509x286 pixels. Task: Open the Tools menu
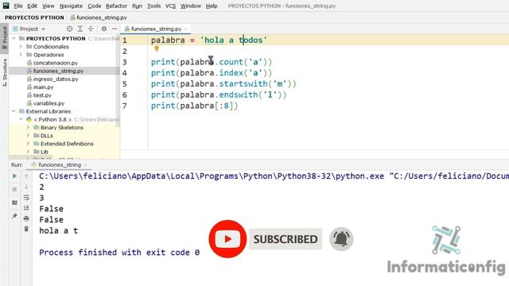click(x=153, y=6)
